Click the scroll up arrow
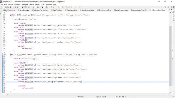 (x=170, y=13)
